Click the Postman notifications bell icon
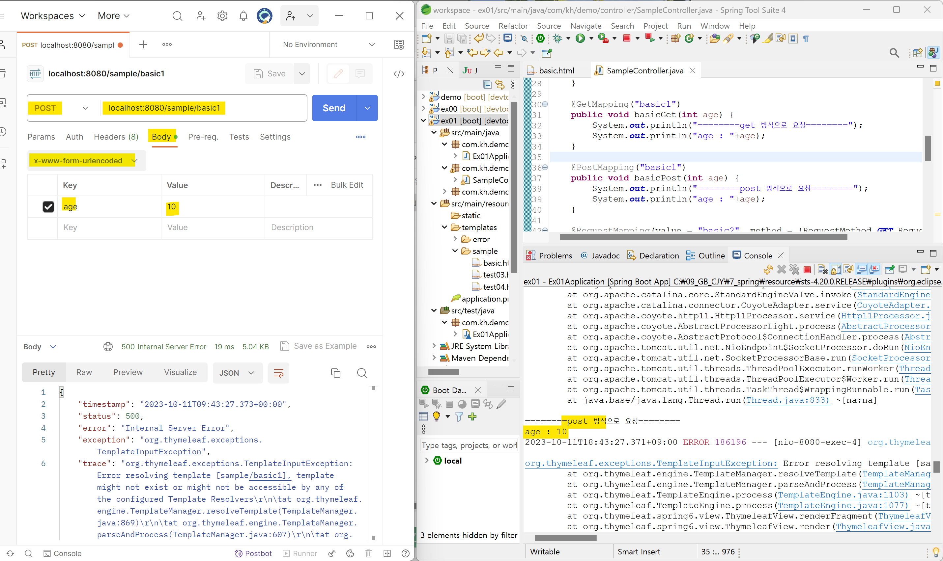Viewport: 943px width, 561px height. [x=243, y=16]
